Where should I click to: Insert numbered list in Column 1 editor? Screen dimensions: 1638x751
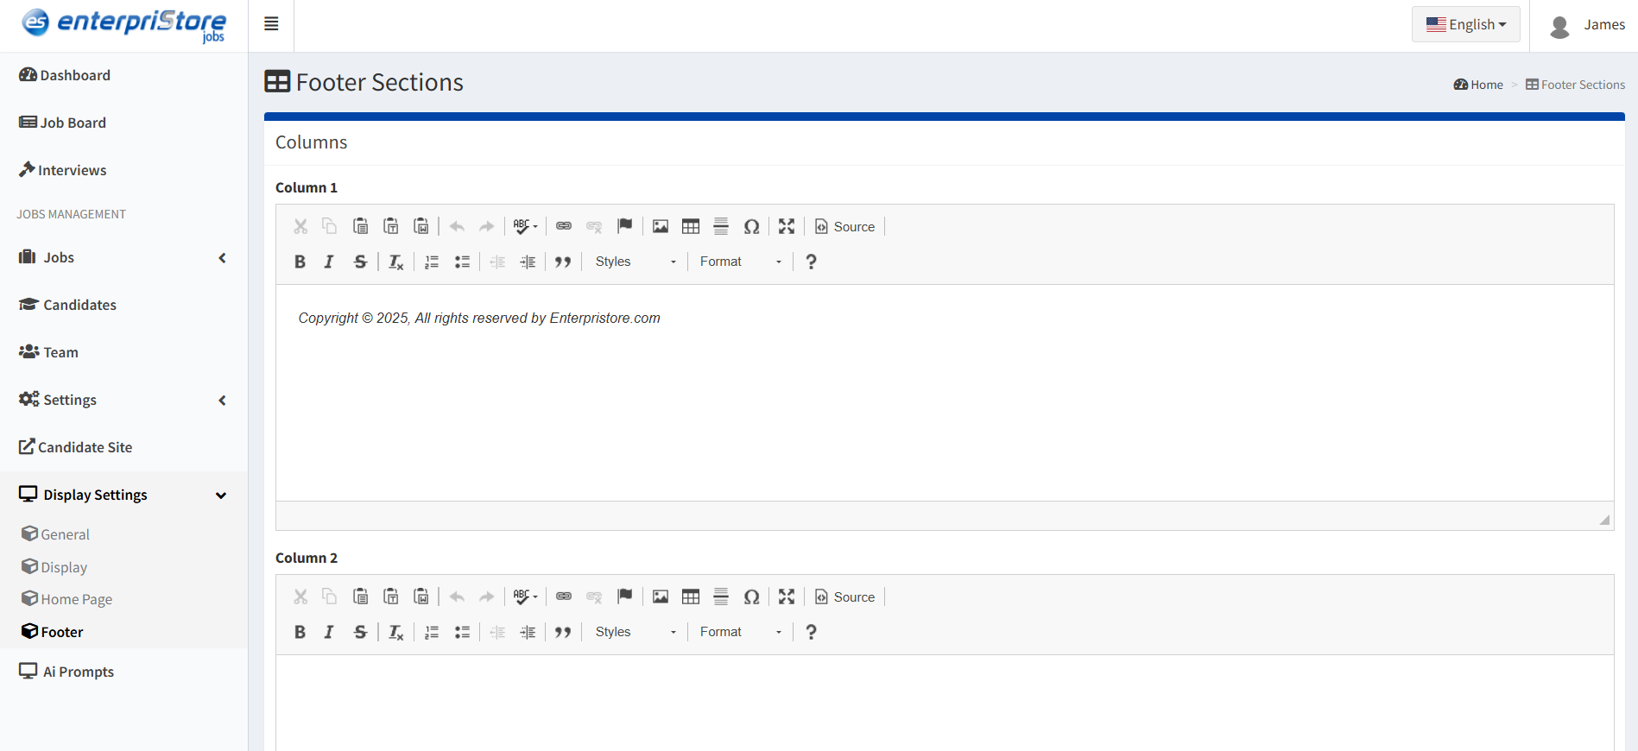[432, 262]
